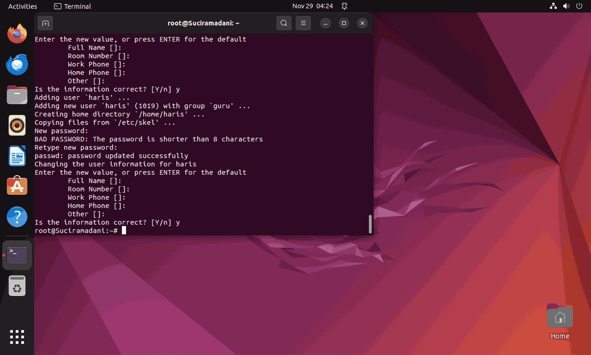This screenshot has height=355, width=591.
Task: Open Rhythmbox music player
Action: click(17, 125)
